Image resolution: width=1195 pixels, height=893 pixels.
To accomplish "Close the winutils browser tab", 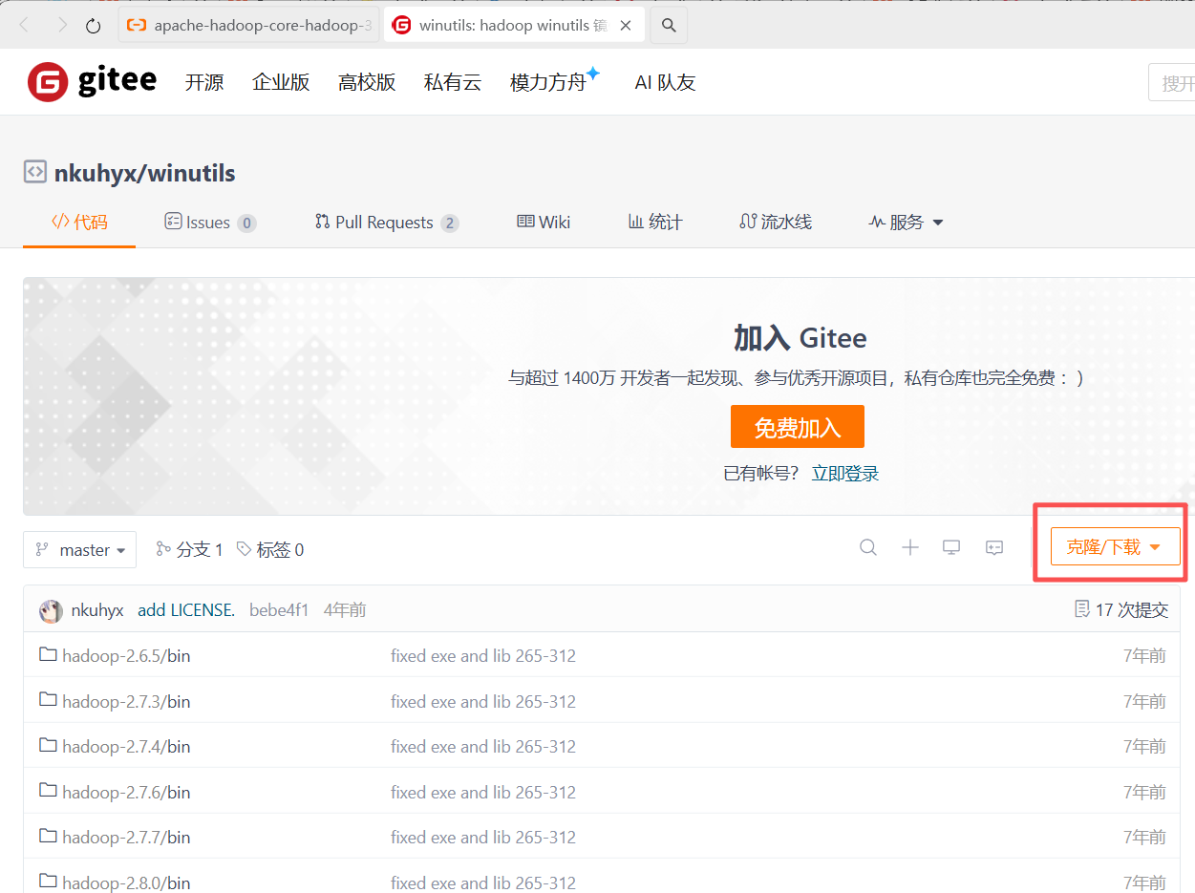I will 626,26.
